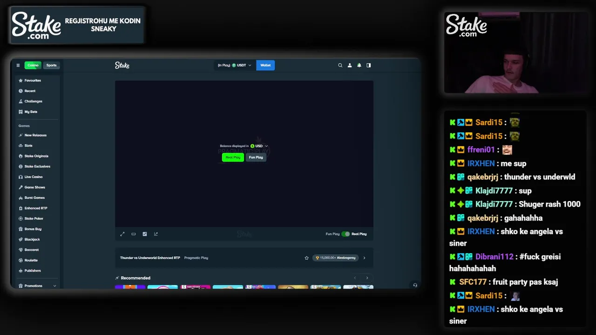Go to Stake Originals
Screen dimensions: 596x335
36,156
